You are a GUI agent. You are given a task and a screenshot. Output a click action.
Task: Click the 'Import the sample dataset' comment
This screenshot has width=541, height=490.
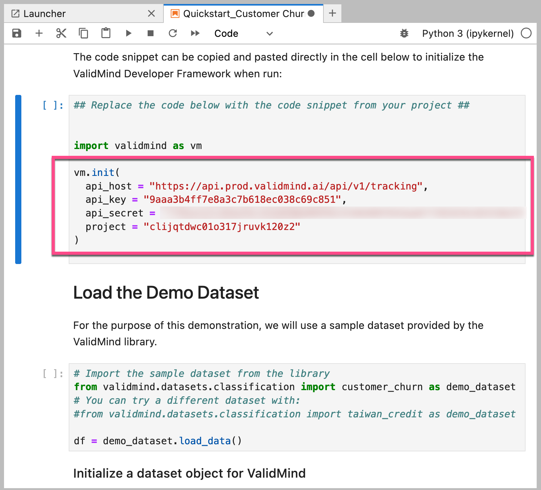point(202,373)
